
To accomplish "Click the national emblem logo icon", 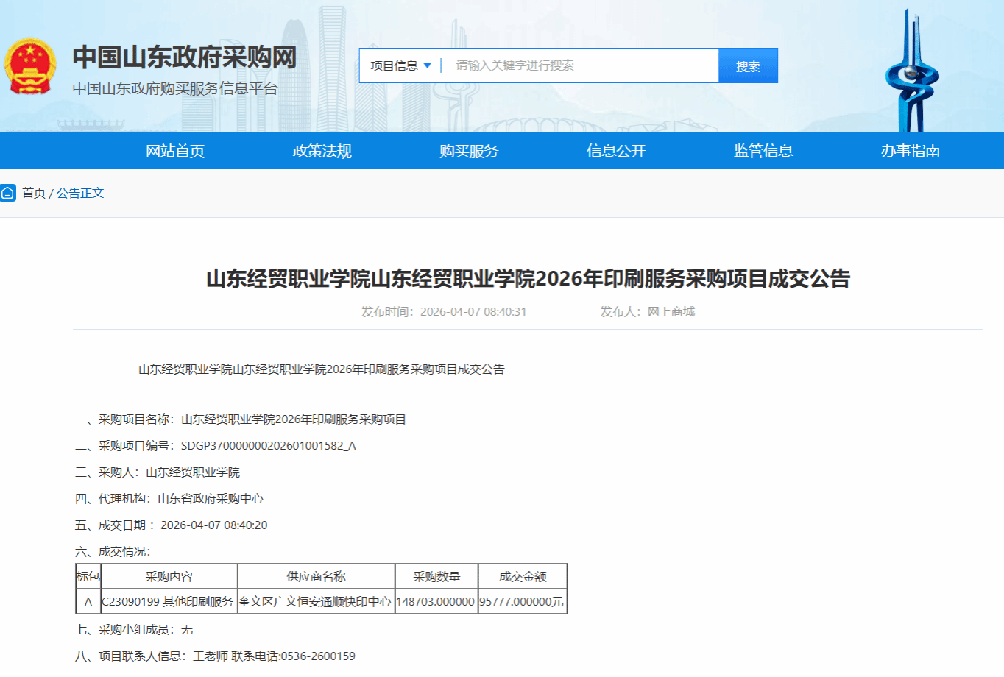I will (x=30, y=66).
